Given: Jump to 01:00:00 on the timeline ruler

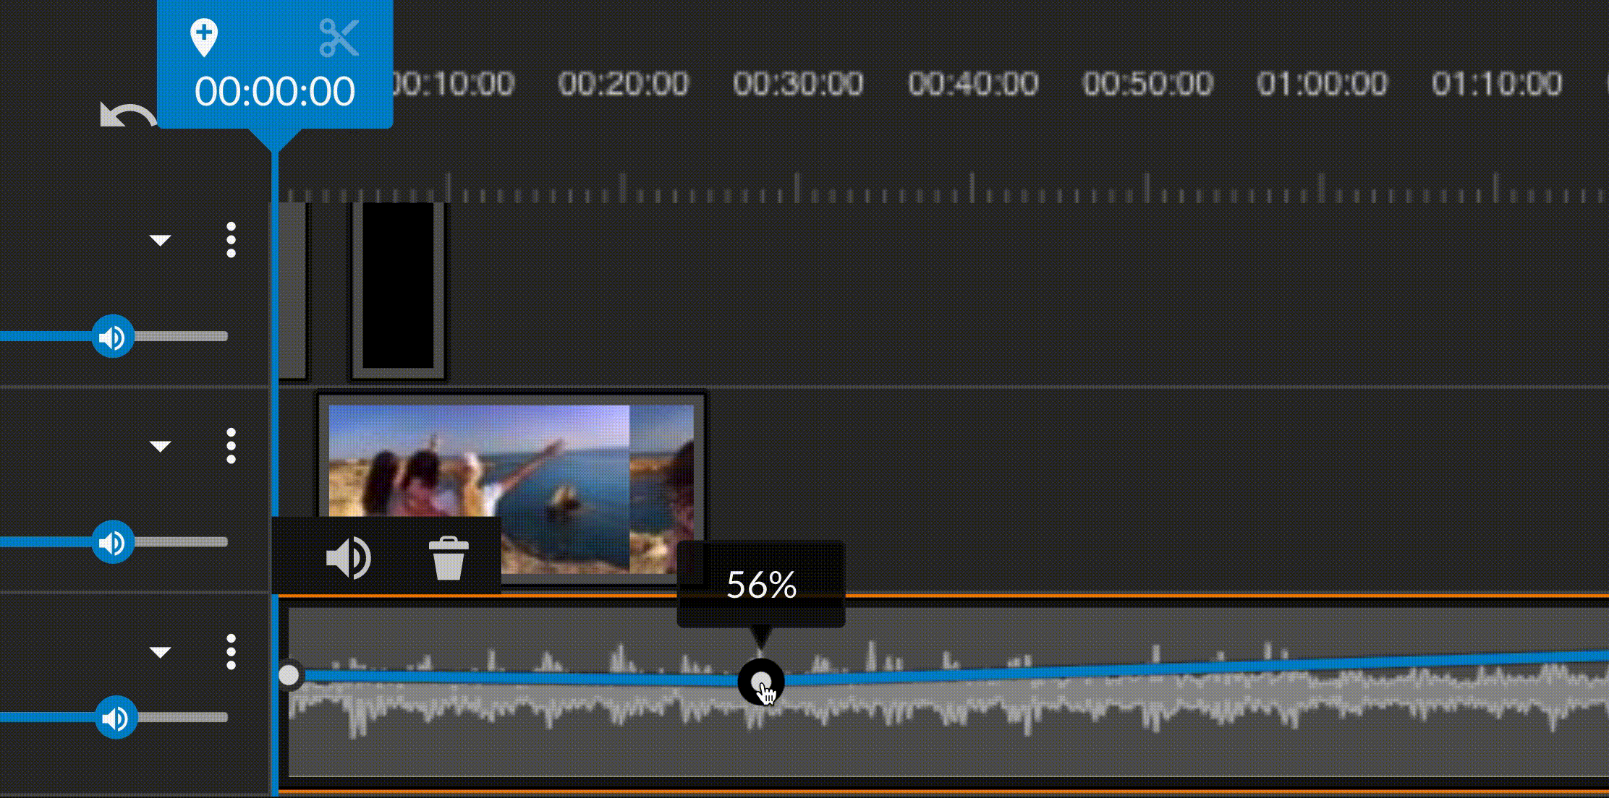Looking at the screenshot, I should (1322, 85).
